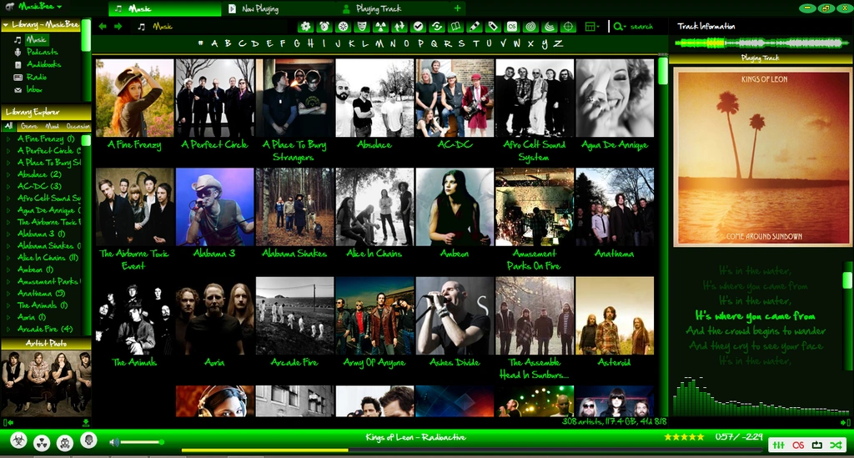854x458 pixels.
Task: Expand the panel layout dropdown
Action: pyautogui.click(x=592, y=27)
